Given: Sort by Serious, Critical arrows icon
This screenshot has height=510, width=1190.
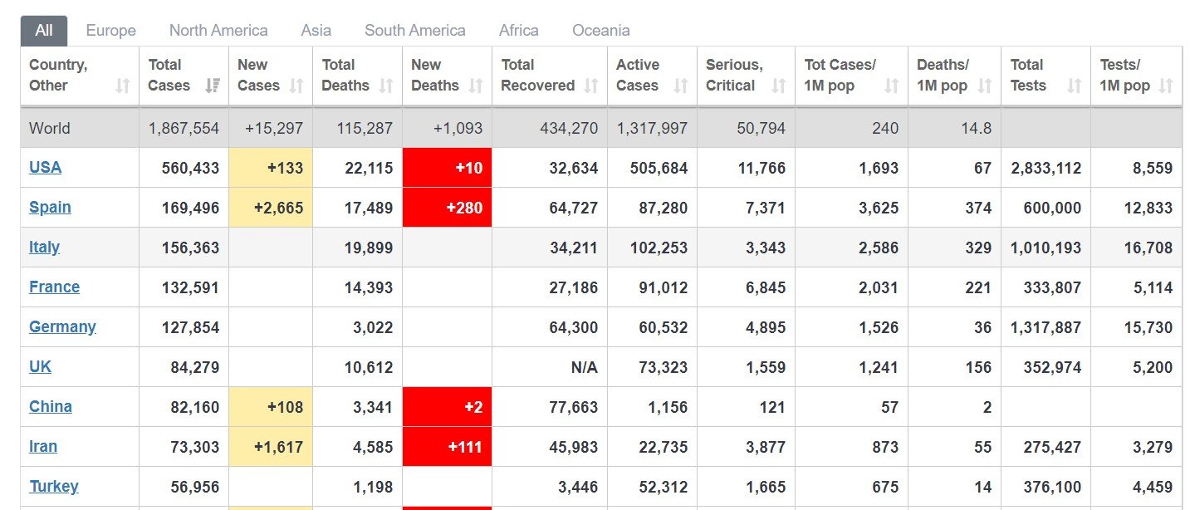Looking at the screenshot, I should tap(779, 86).
